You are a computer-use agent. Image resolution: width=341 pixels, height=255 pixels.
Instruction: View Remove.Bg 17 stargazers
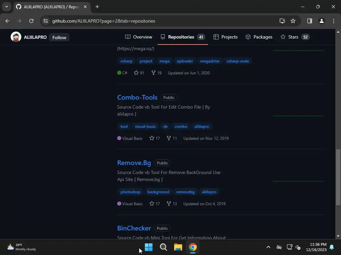click(x=155, y=204)
